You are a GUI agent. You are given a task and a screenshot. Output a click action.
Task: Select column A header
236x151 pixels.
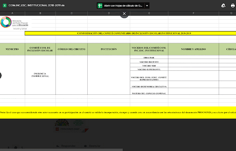[12, 13]
